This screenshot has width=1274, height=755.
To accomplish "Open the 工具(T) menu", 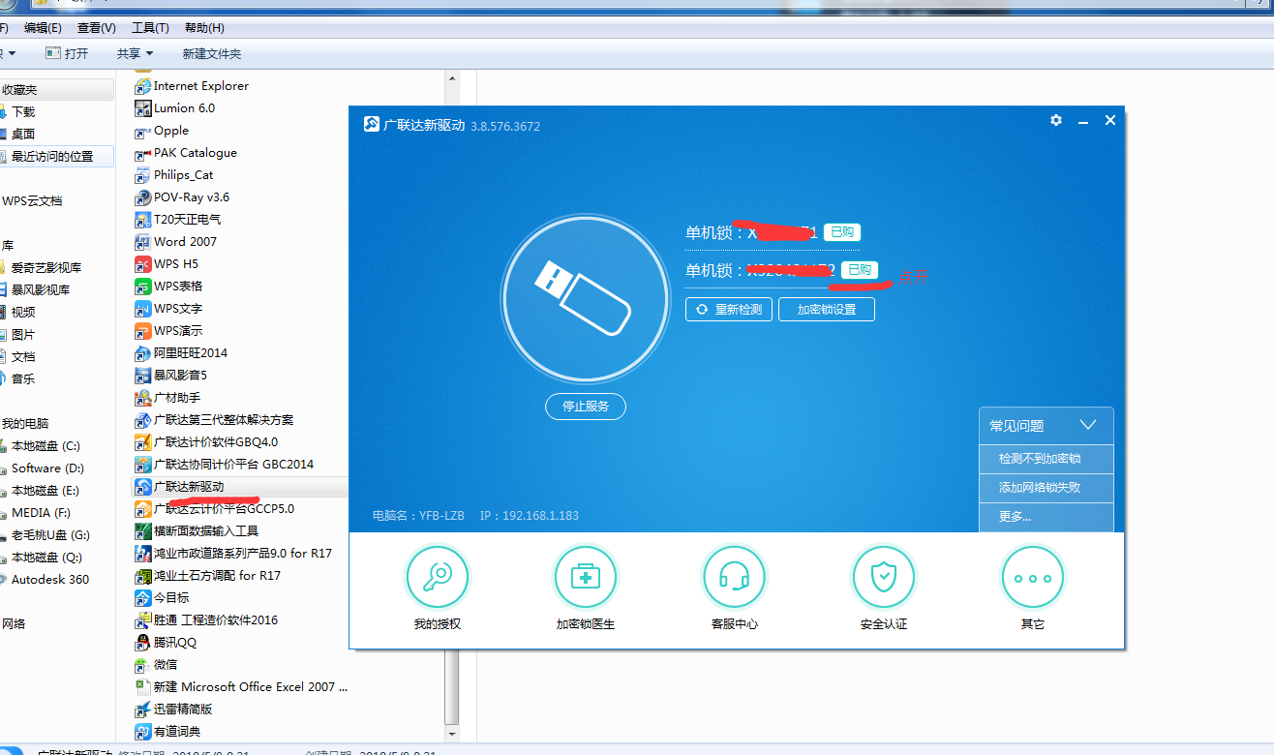I will [x=150, y=28].
